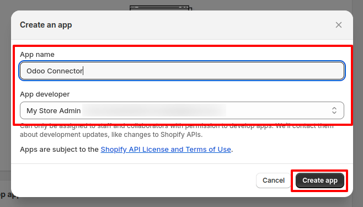Click the illustration above the dialog

point(161,8)
